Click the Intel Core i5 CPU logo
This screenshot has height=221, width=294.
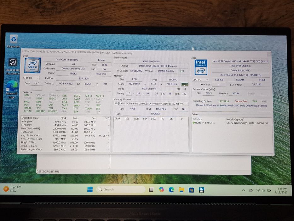tap(33, 65)
